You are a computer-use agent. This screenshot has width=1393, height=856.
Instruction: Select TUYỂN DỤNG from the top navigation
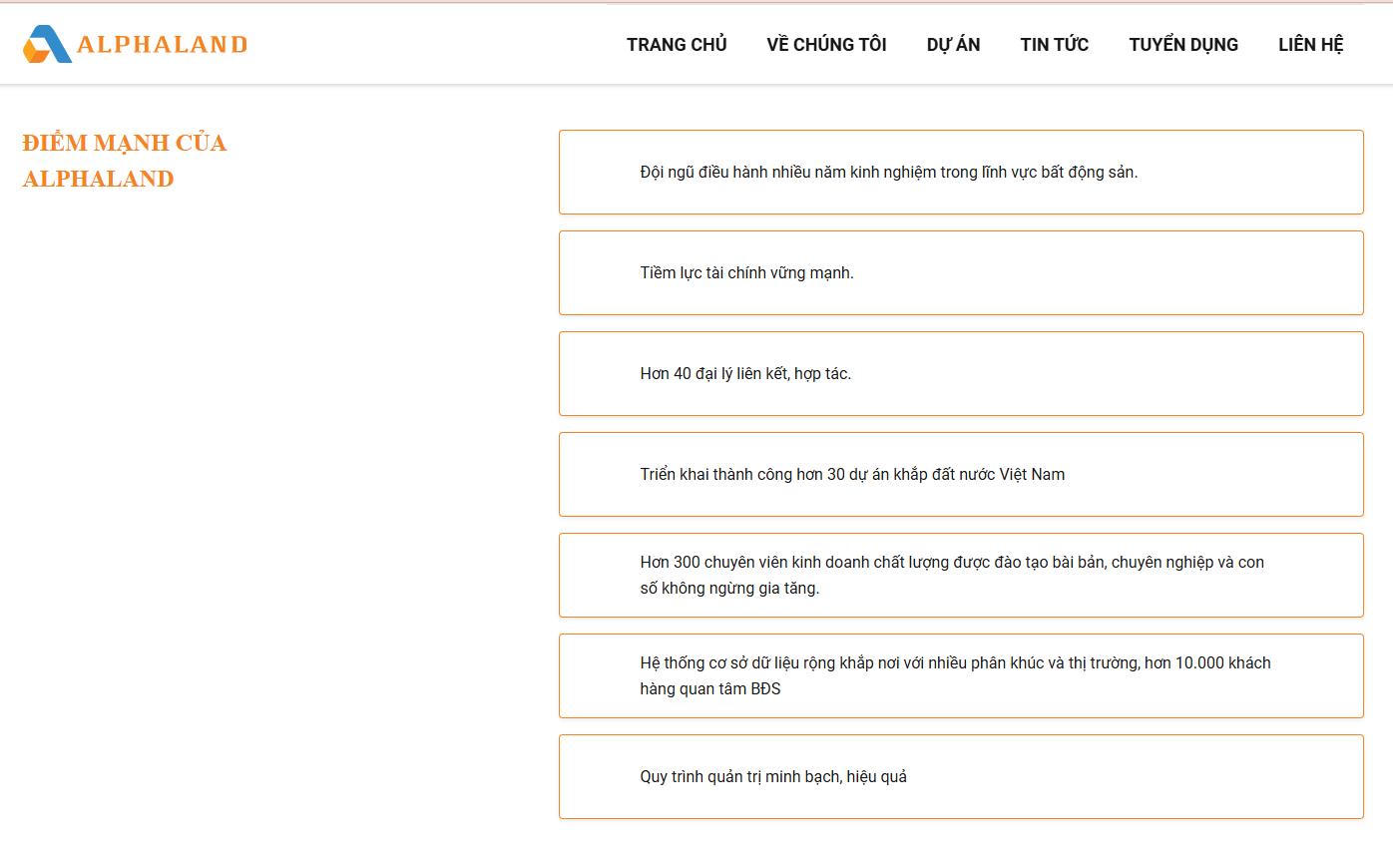coord(1183,44)
